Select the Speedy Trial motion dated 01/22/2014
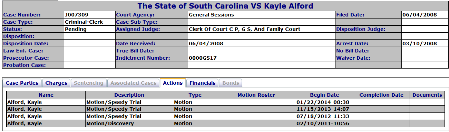 point(226,102)
